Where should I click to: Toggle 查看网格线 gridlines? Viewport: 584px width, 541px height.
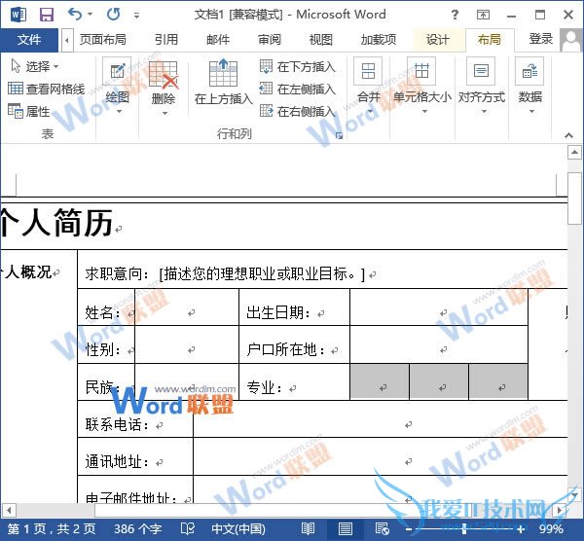pos(46,89)
